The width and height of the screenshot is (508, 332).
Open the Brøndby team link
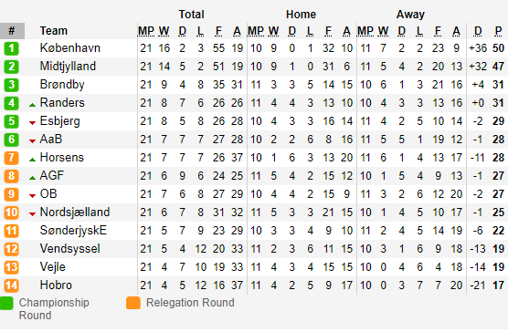[62, 85]
